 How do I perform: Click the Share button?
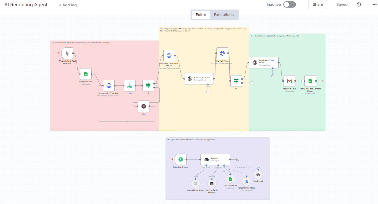(x=318, y=4)
